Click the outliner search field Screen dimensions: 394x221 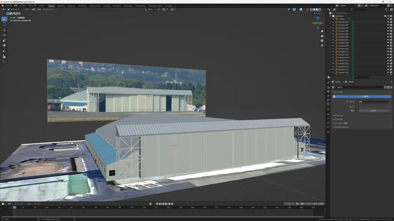click(x=359, y=9)
